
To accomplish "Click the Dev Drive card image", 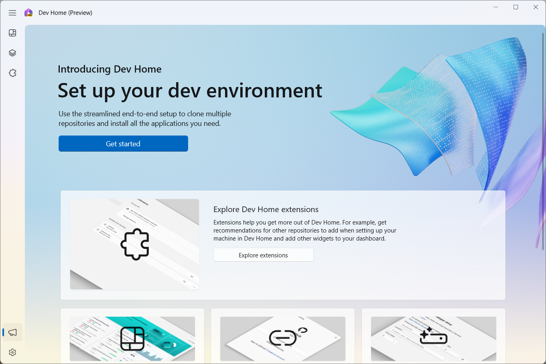I will click(x=433, y=339).
